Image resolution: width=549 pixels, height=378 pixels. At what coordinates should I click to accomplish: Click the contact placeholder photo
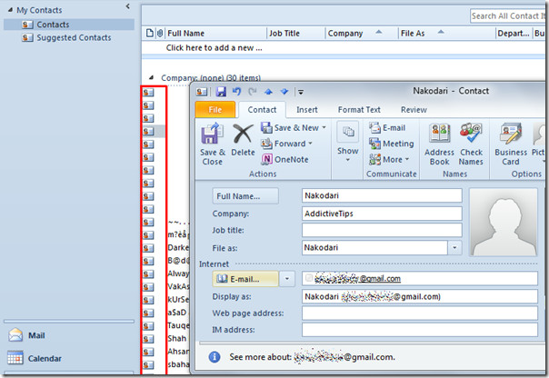pyautogui.click(x=504, y=222)
